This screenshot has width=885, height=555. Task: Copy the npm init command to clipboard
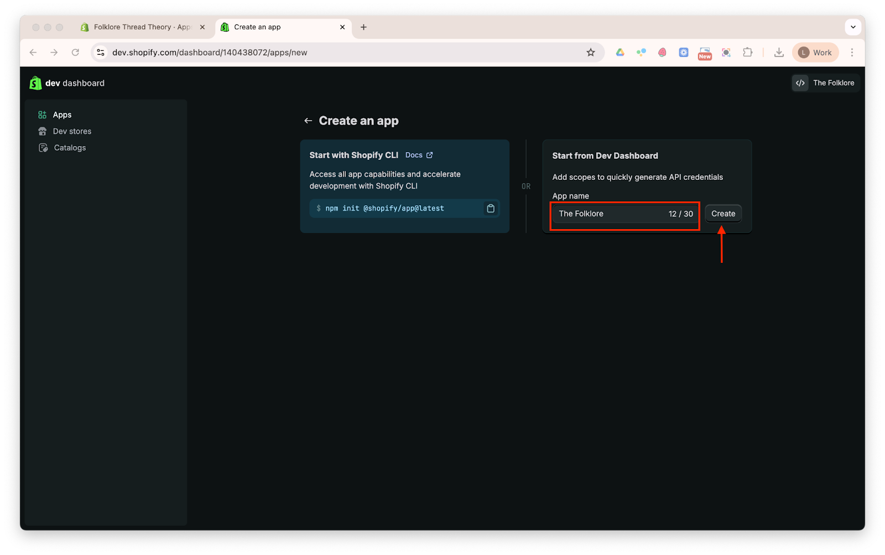[490, 209]
